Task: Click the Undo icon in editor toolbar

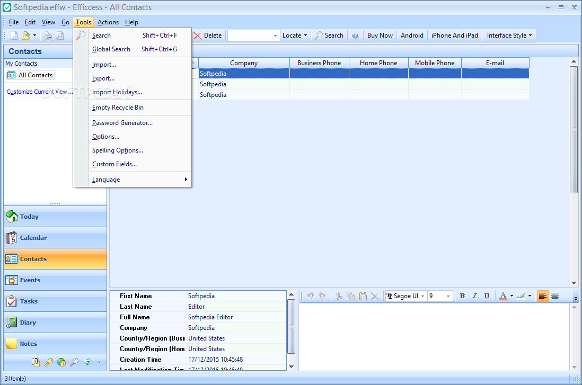Action: 311,296
